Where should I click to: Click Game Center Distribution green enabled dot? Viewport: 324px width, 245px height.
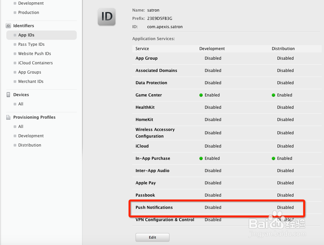[x=273, y=95]
